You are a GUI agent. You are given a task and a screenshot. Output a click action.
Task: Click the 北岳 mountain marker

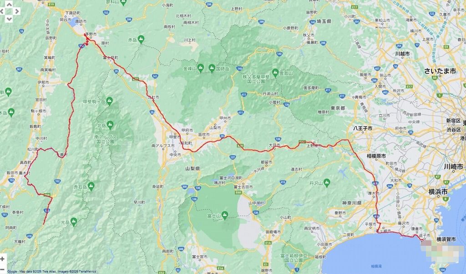pos(109,125)
